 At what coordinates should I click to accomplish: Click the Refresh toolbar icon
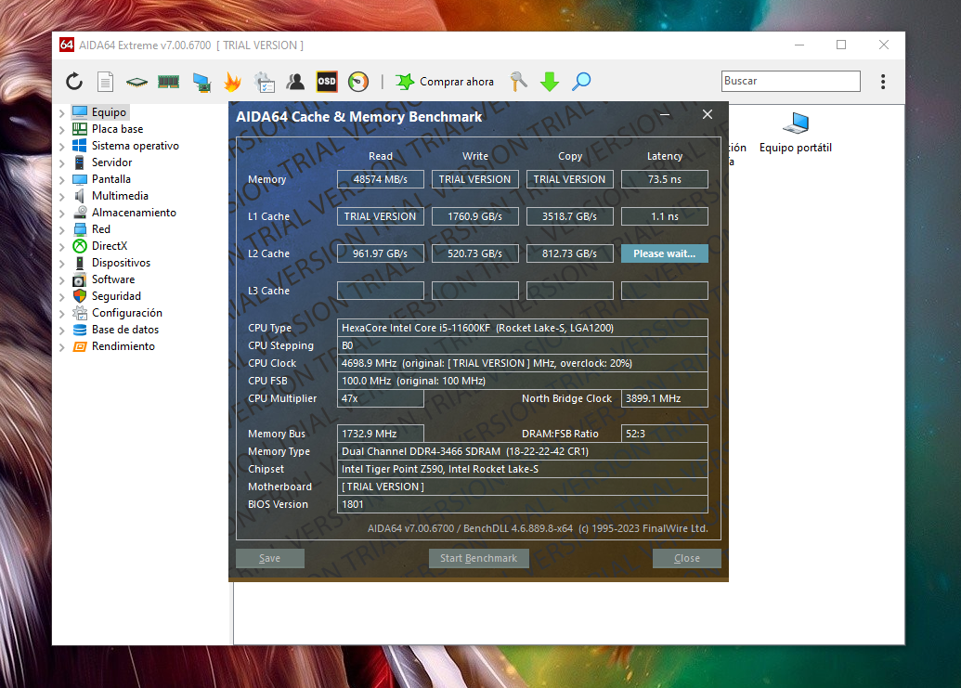click(x=74, y=82)
